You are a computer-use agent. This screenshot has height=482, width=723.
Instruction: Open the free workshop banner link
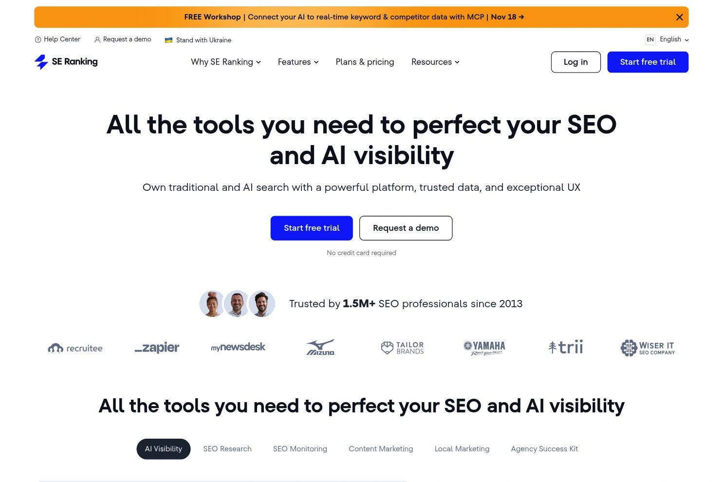coord(354,17)
